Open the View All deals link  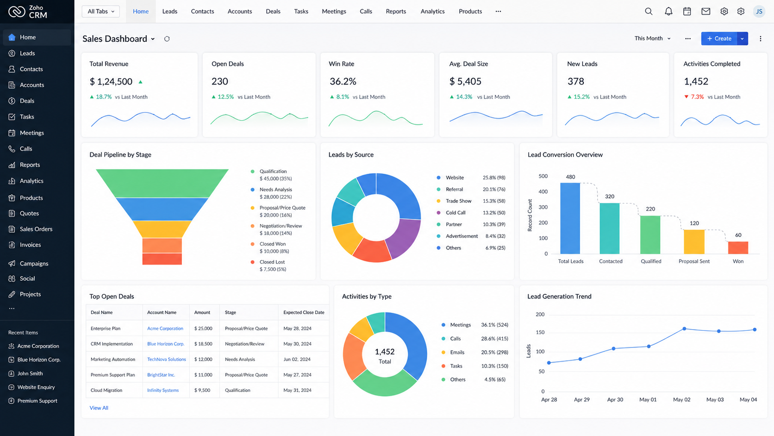99,408
